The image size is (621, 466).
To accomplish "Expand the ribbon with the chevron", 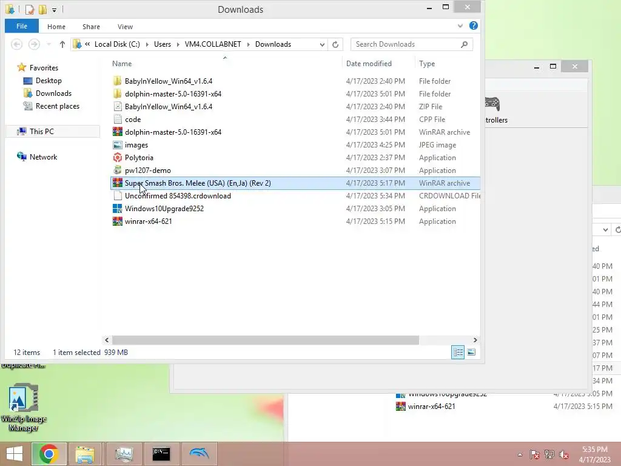I will coord(460,26).
